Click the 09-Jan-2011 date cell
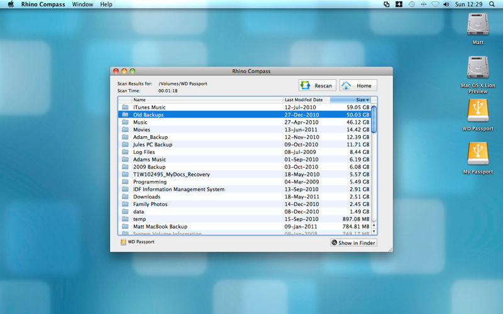Screen dimensions: 503x314 (301, 226)
